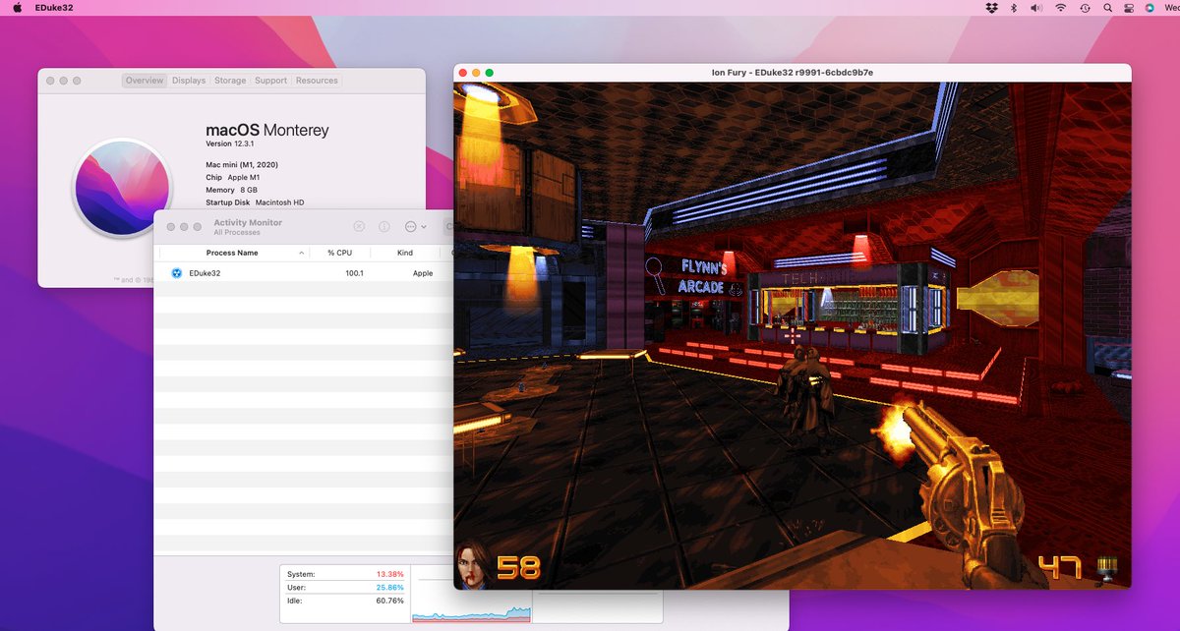This screenshot has height=631, width=1180.
Task: Open the Time Machine menu bar icon
Action: click(1085, 8)
